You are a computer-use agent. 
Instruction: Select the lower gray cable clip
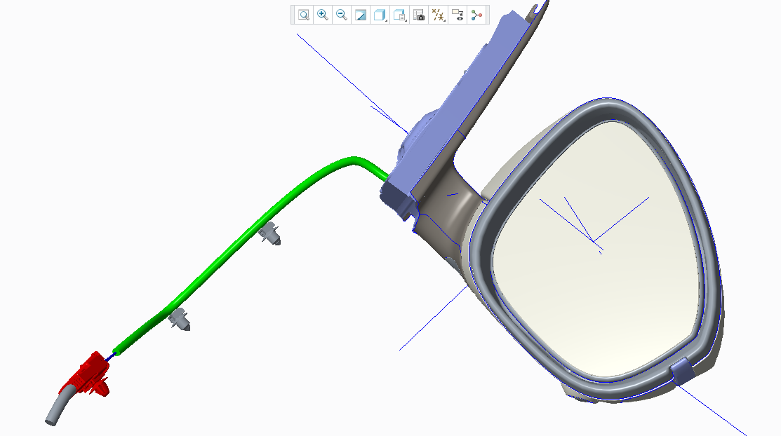pos(180,319)
